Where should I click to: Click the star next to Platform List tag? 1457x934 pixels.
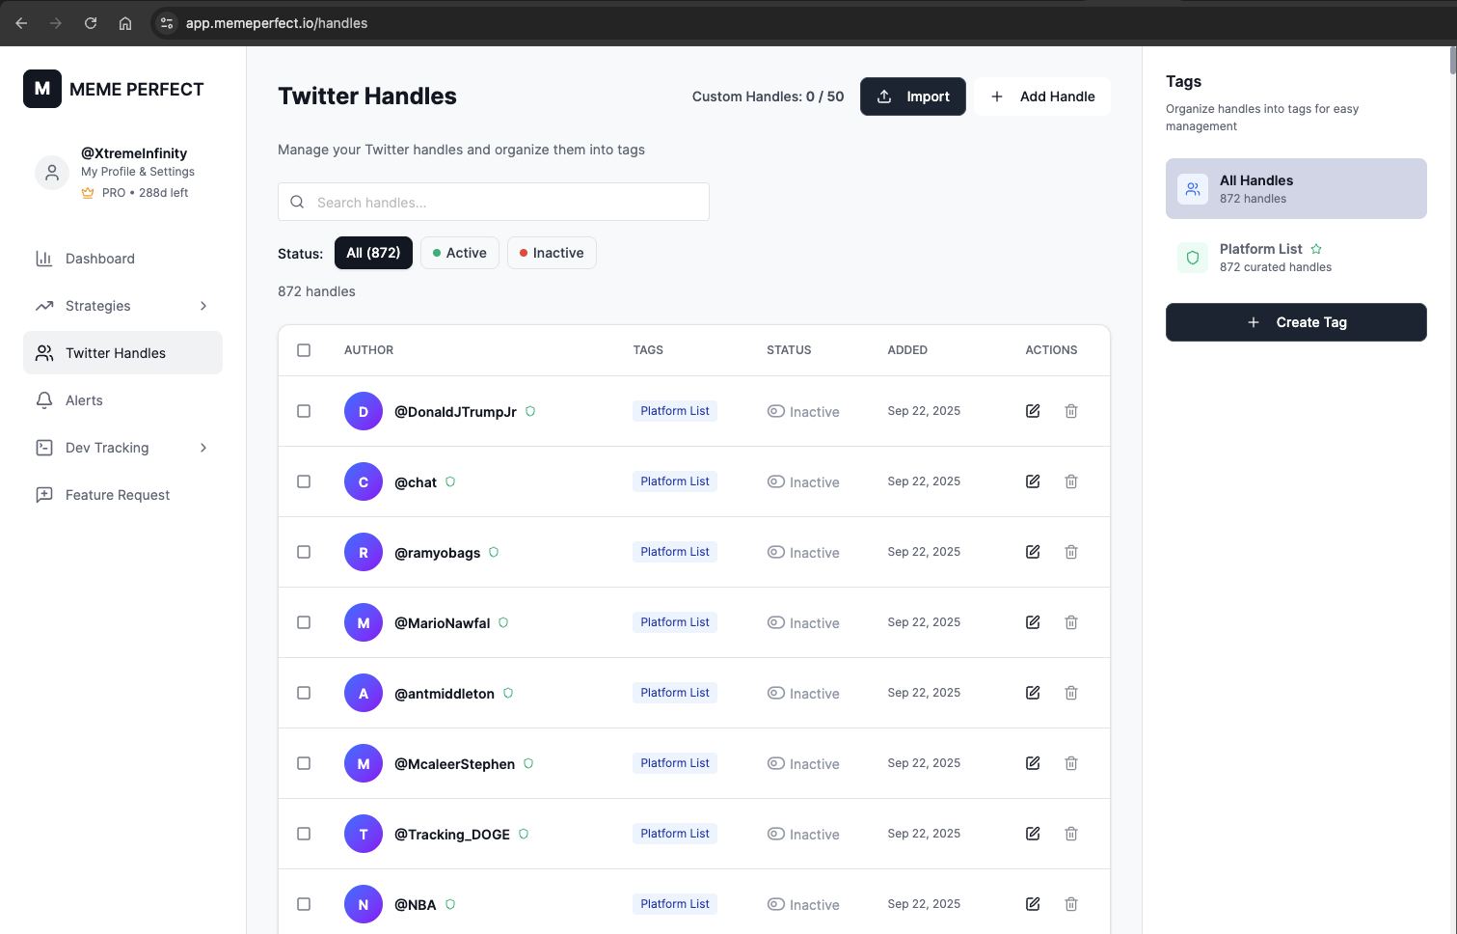pyautogui.click(x=1316, y=248)
